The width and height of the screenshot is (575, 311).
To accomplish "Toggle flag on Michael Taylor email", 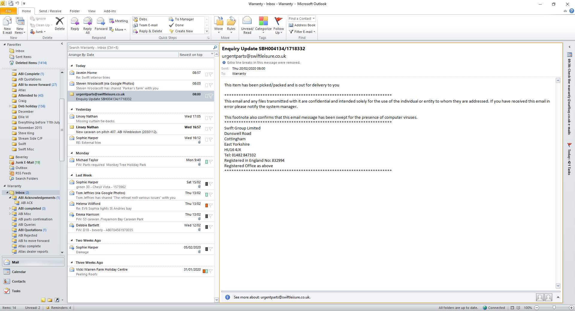I will click(x=211, y=162).
